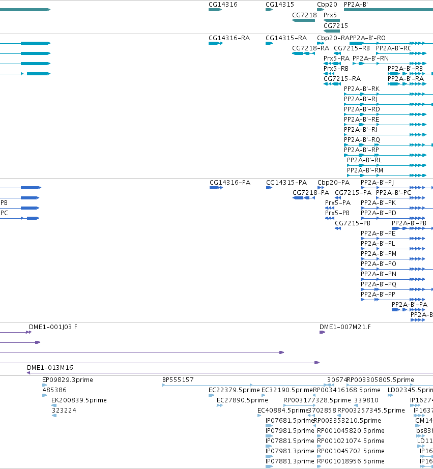Select transcript PP2A-B'-RQ

coord(362,140)
